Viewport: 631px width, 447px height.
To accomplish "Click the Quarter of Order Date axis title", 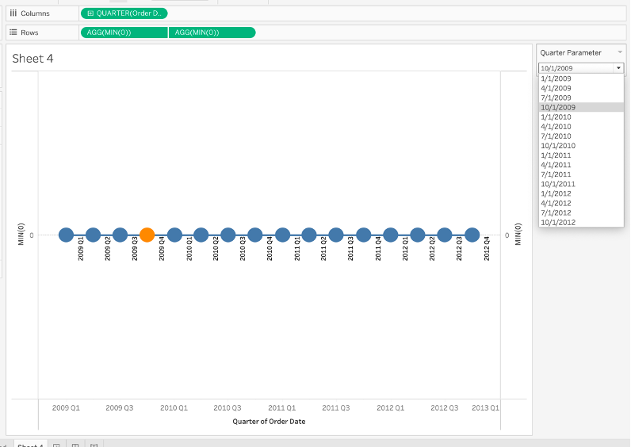I will (269, 422).
